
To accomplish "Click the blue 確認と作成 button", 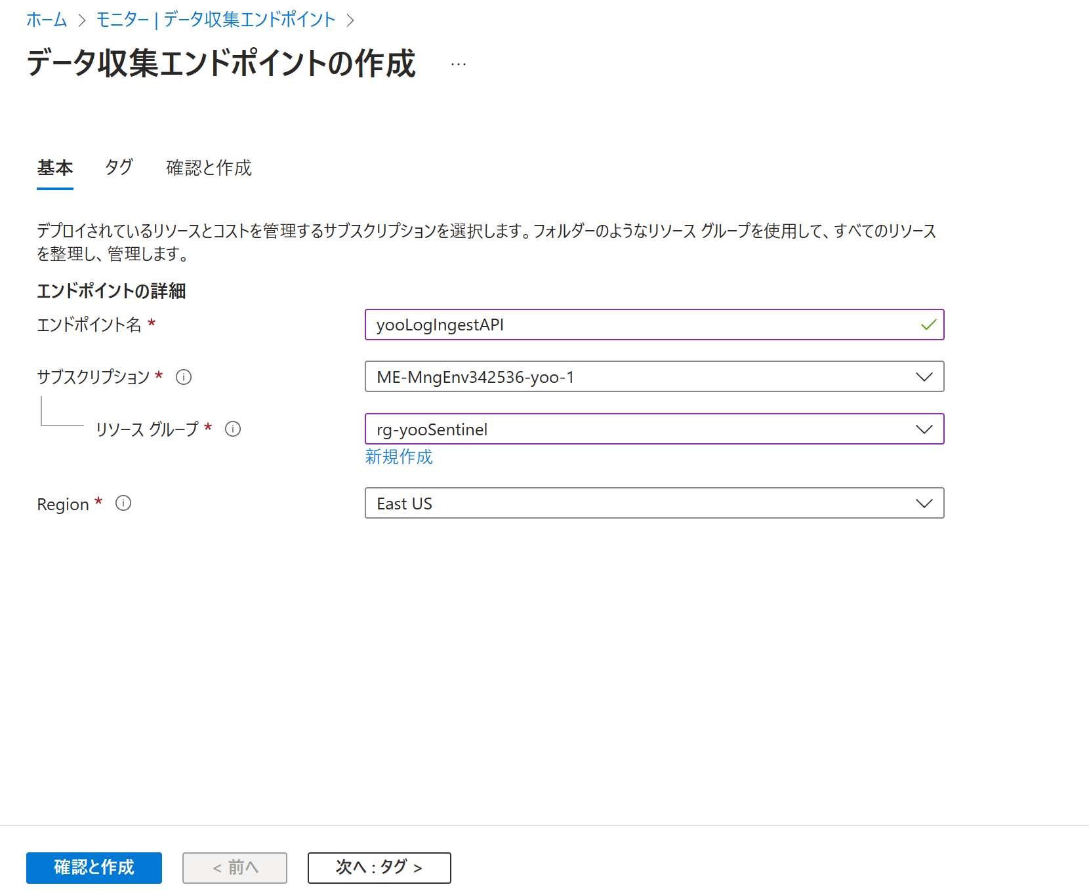I will point(94,867).
